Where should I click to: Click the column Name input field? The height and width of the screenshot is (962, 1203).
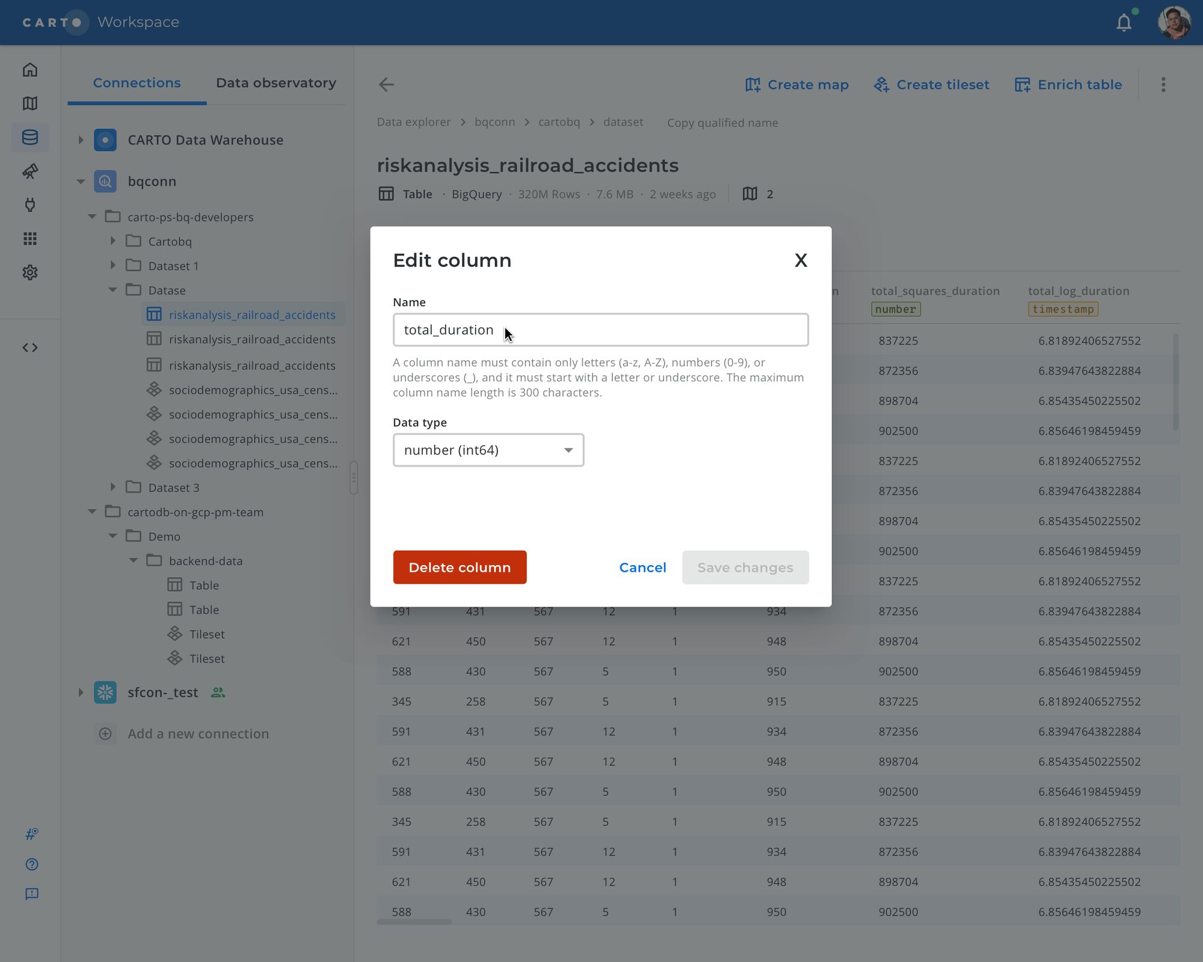pyautogui.click(x=600, y=329)
